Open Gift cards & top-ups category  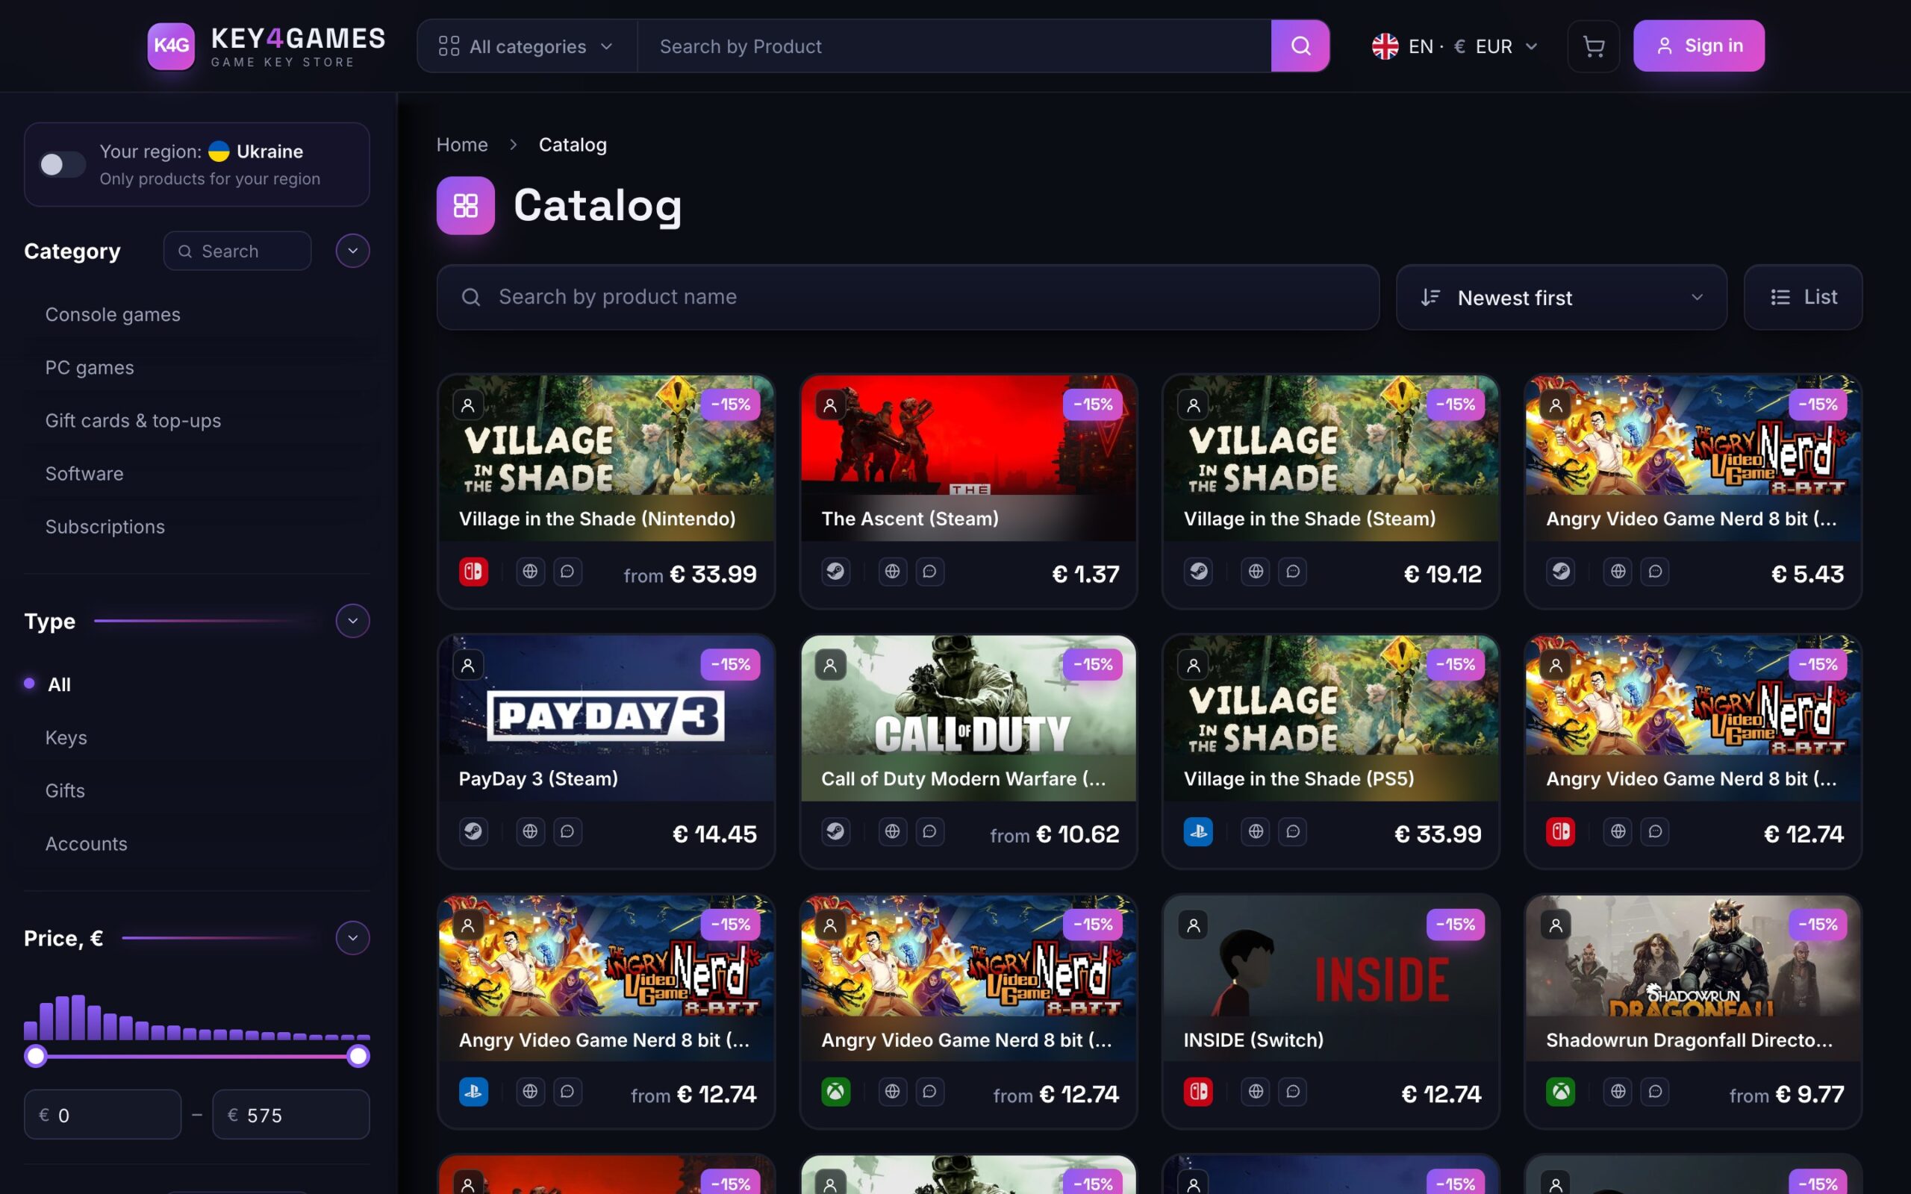[x=134, y=421]
